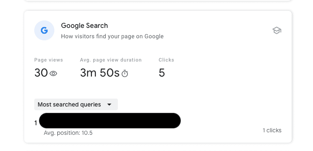Select the Avg. page view duration label
This screenshot has height=151, width=313.
coord(111,60)
